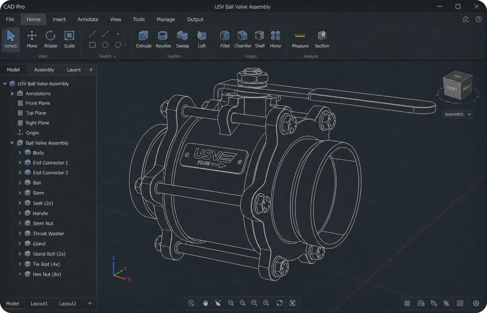Open the File menu
The image size is (487, 313).
click(10, 19)
